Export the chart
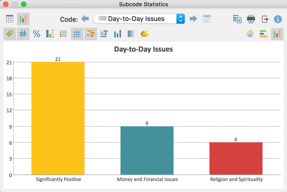The height and width of the screenshot is (192, 287). tap(265, 19)
